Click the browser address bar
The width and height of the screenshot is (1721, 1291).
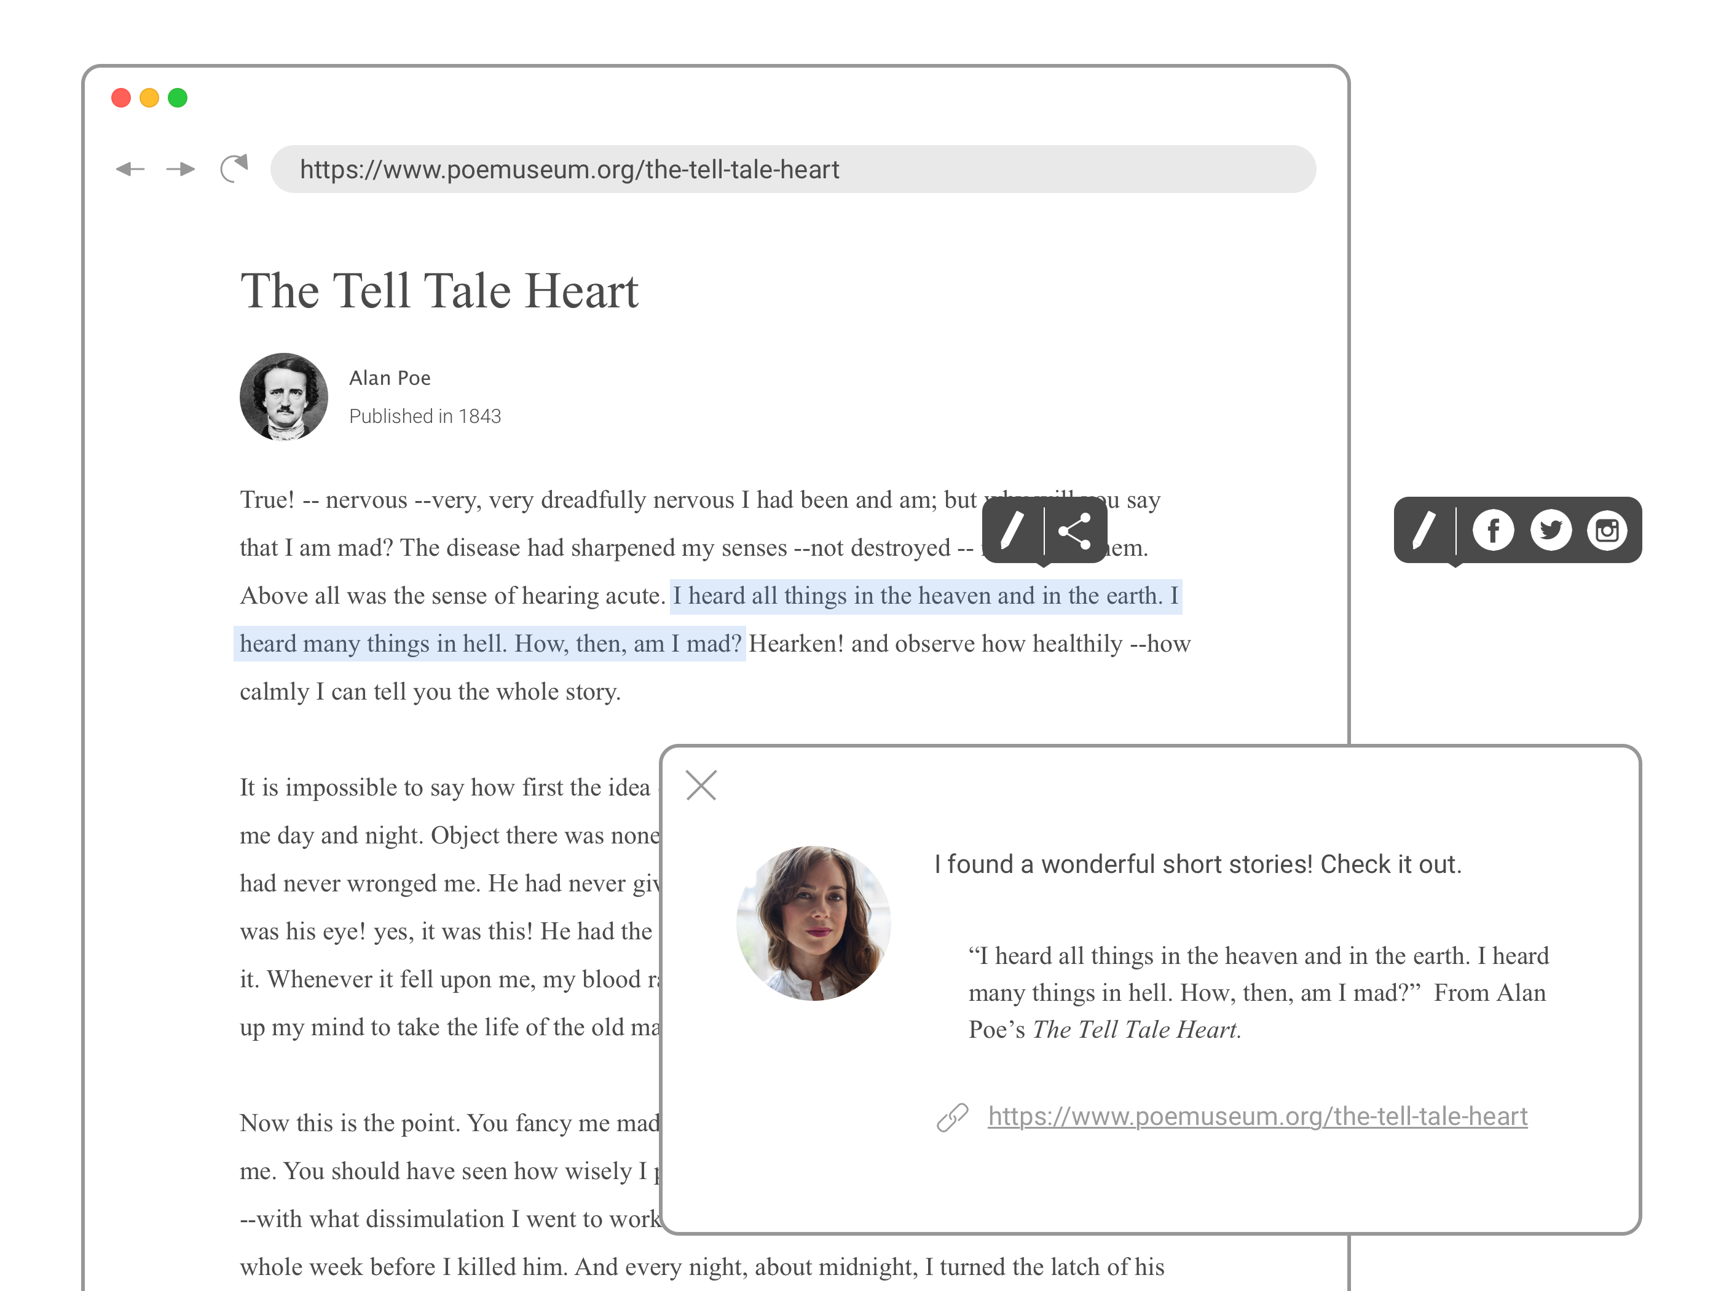click(792, 169)
